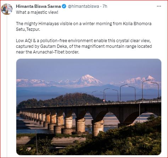
Task: Click the text "What a majestic view!"
Action: click(37, 12)
